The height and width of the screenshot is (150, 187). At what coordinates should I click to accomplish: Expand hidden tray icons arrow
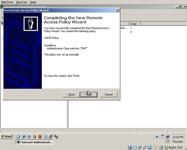tap(162, 137)
